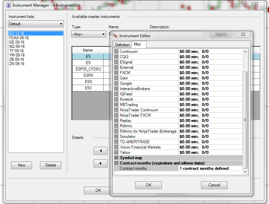
Task: Expand the TD AMERITRADE row
Action: coord(116,142)
